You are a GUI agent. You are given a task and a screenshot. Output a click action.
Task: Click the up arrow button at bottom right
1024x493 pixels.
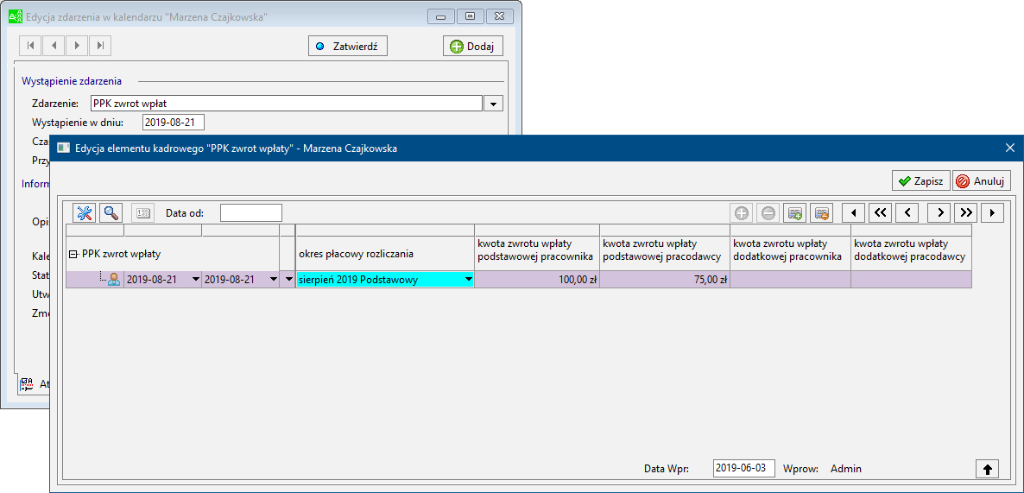coord(989,469)
